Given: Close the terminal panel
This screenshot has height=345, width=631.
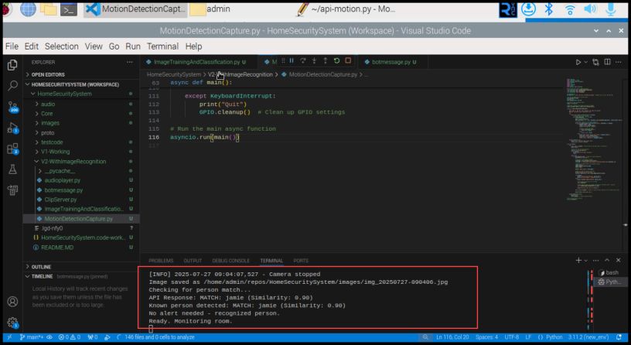Looking at the screenshot, I should [619, 261].
